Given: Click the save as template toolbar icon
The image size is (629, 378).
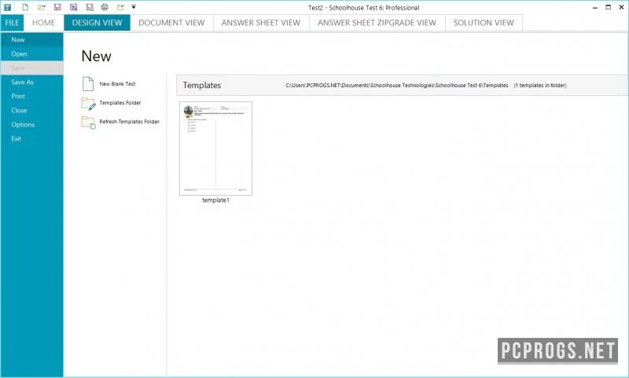Looking at the screenshot, I should click(x=90, y=7).
